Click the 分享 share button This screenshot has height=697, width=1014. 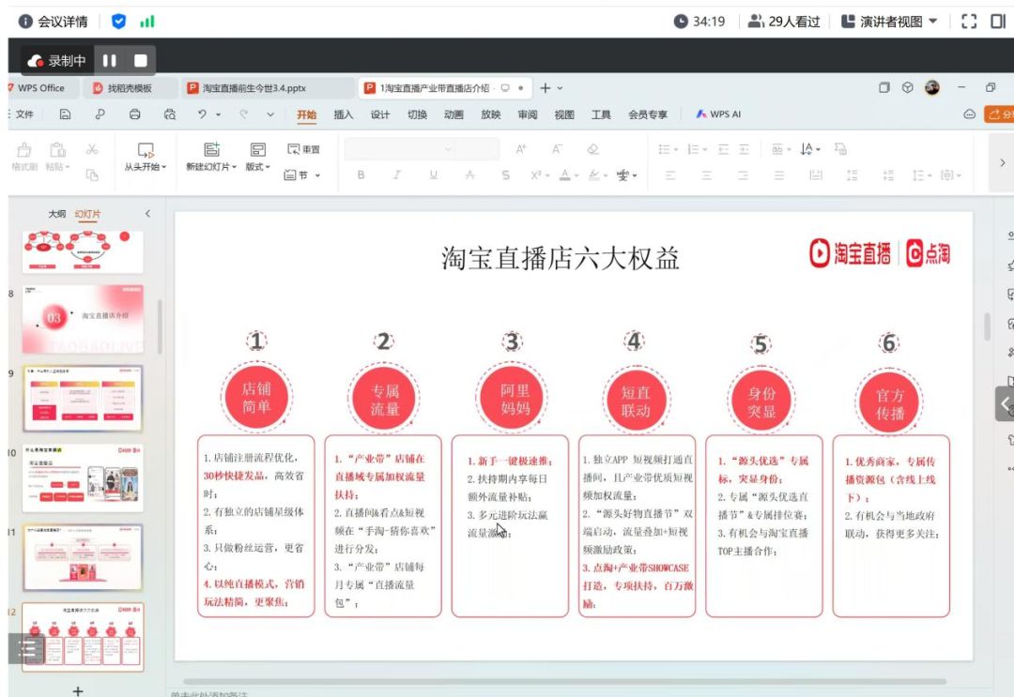(x=999, y=114)
